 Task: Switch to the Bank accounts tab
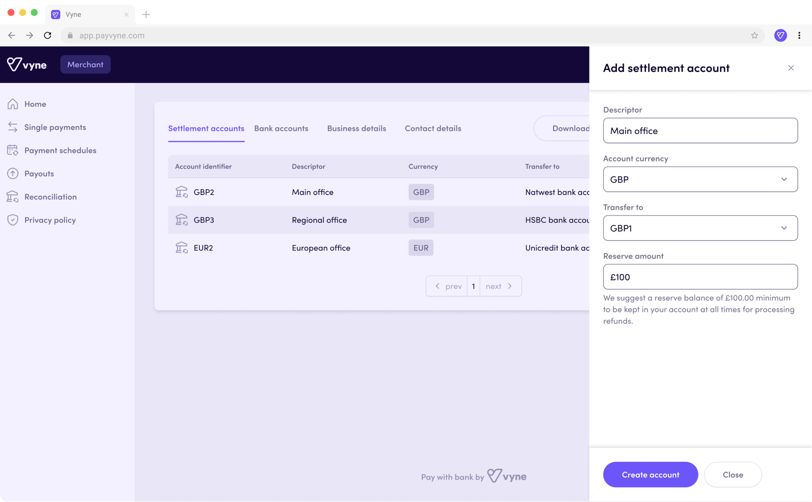[x=281, y=128]
